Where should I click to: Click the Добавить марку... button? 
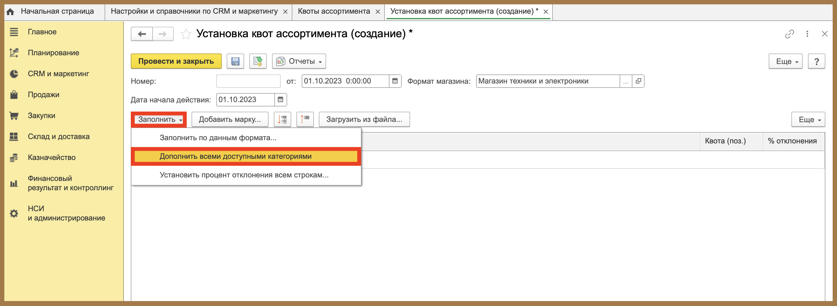tap(230, 119)
